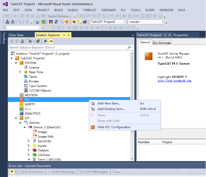Switch to the Plc Settings tab
The image size is (206, 177).
tap(162, 43)
